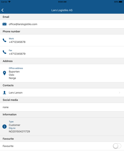Image resolution: width=124 pixels, height=166 pixels.
Task: Call the work number +4712345678
Action: 17,42
